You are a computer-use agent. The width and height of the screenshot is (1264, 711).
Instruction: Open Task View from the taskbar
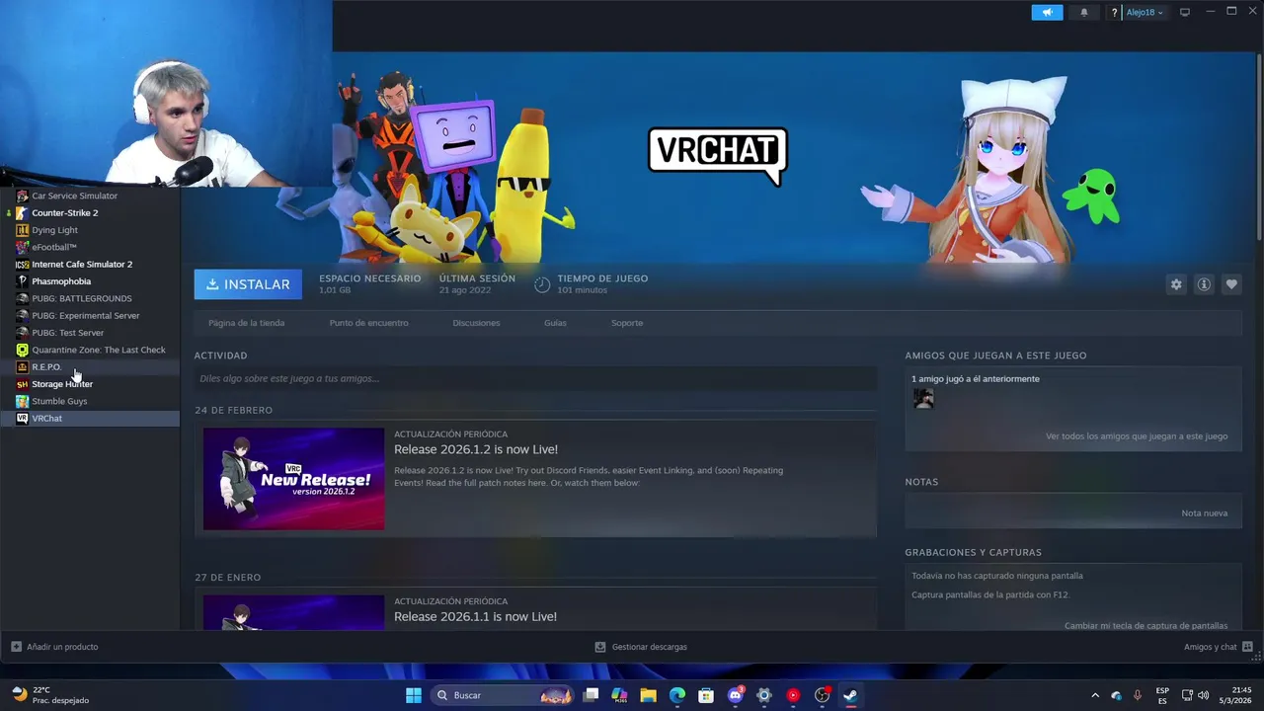click(591, 695)
